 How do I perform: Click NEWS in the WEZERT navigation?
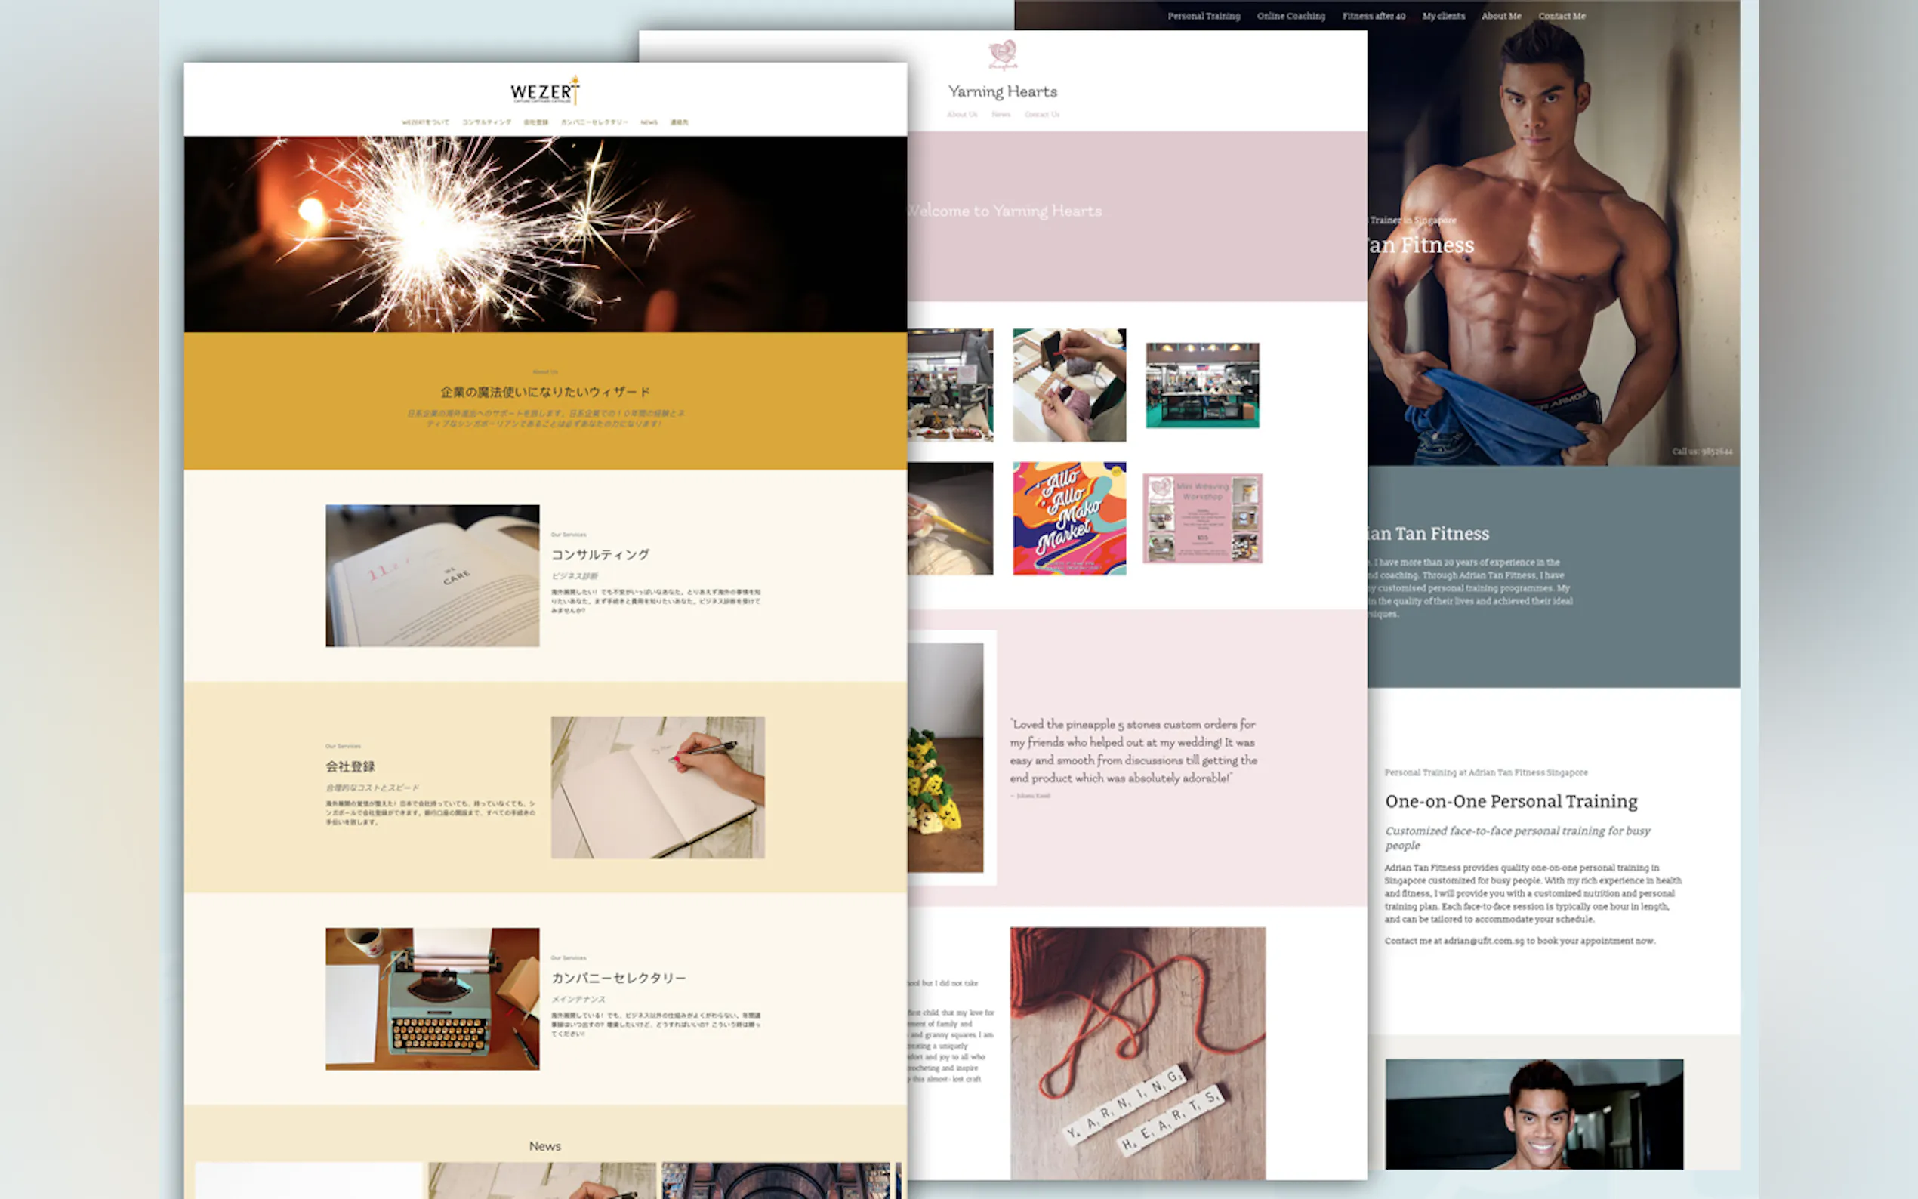coord(649,122)
